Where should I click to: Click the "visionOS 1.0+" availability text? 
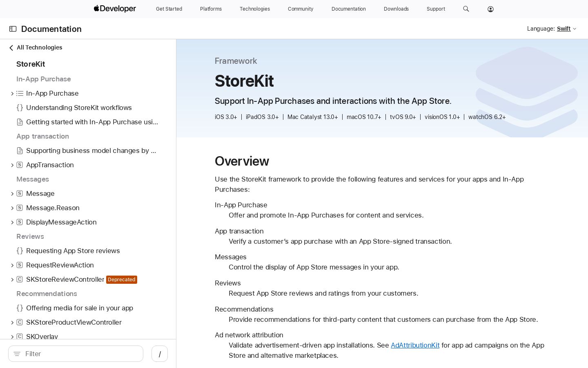[442, 117]
